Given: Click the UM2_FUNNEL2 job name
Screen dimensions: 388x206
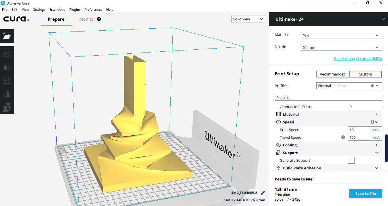Looking at the screenshot, I should [244, 193].
